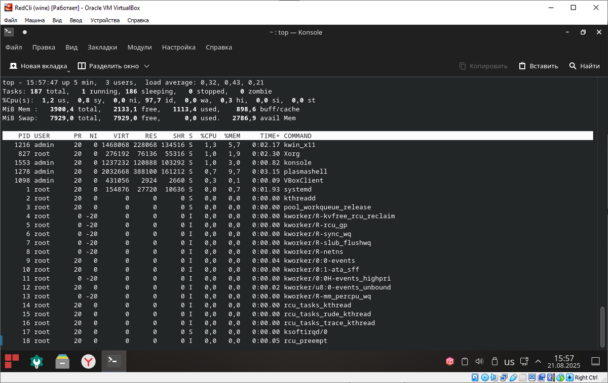The image size is (608, 383).
Task: Click the Konsole window menu icon
Action: coord(9,32)
